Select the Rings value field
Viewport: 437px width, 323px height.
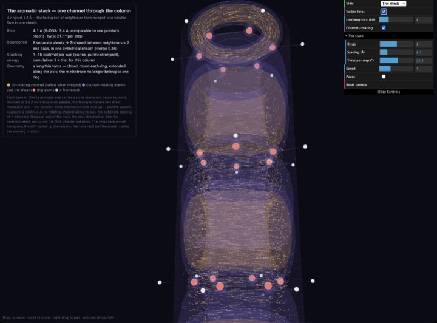click(x=424, y=44)
